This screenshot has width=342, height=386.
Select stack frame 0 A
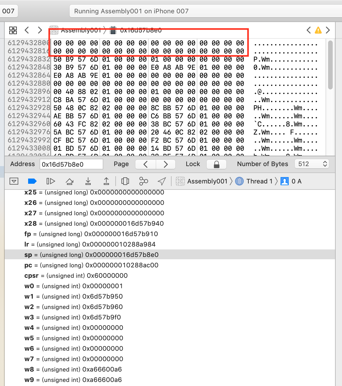pos(291,181)
